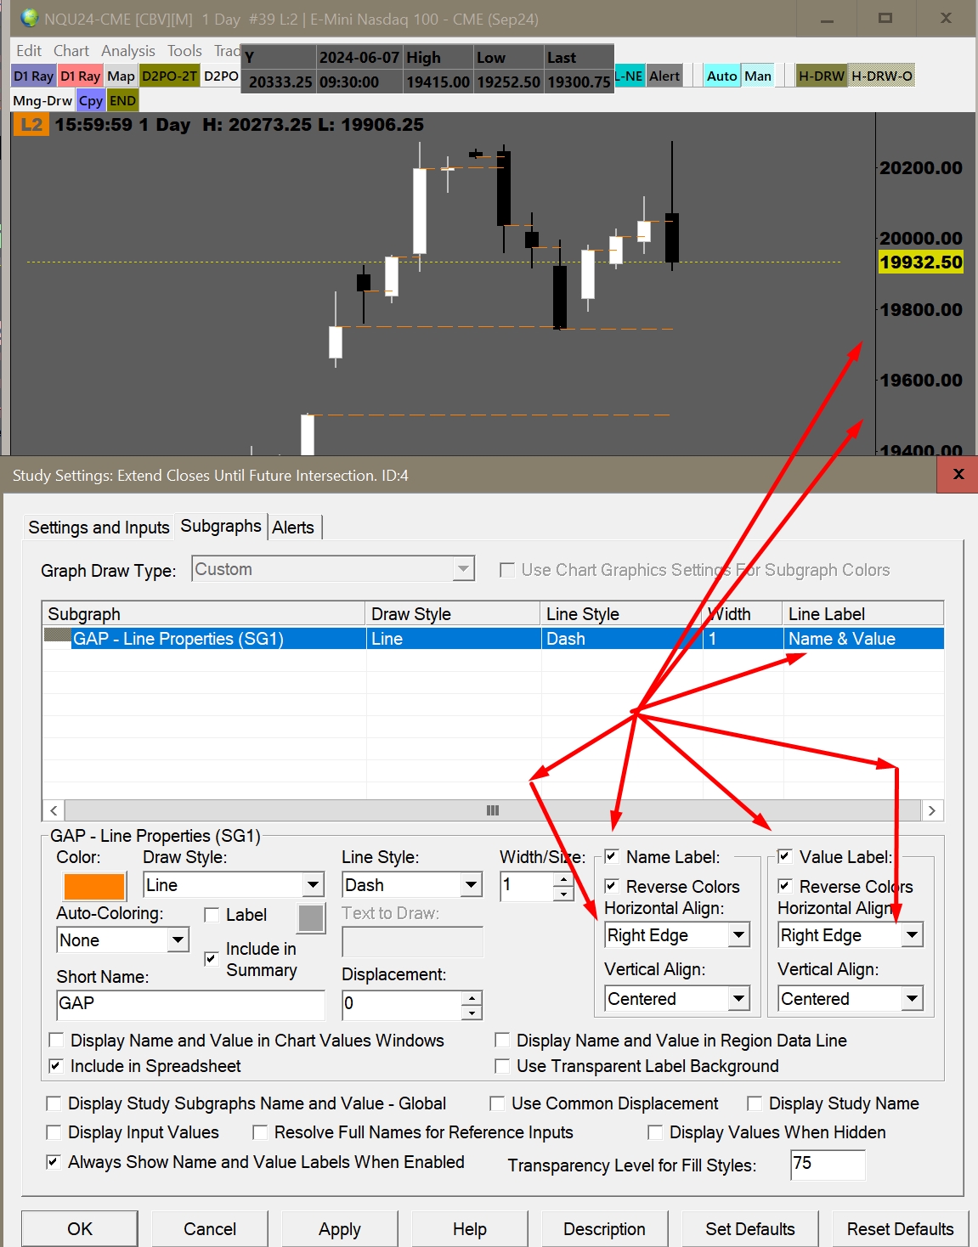Click the D1 Ray red toolbar button
The width and height of the screenshot is (978, 1247).
[x=81, y=76]
